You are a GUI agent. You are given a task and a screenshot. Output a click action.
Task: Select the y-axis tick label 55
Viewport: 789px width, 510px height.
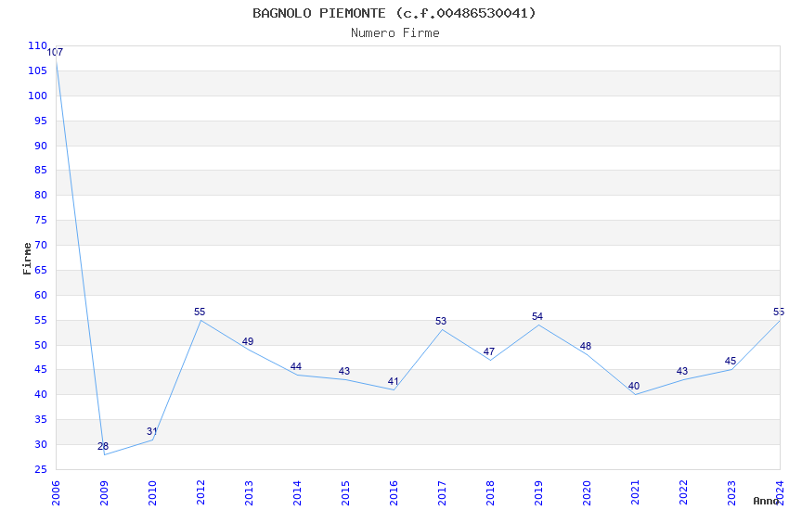click(x=41, y=320)
